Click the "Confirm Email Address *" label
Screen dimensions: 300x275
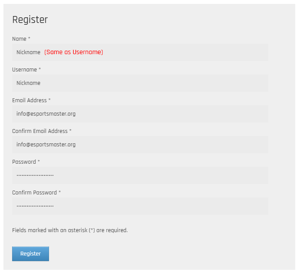coord(42,131)
